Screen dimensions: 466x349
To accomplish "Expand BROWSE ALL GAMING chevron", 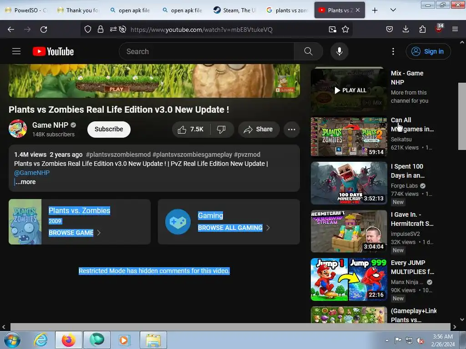I will (268, 228).
